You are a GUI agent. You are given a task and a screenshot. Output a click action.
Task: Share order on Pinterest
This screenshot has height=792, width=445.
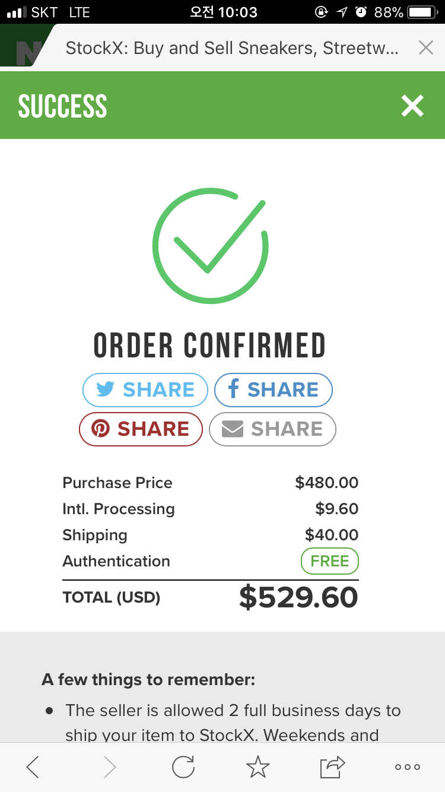(x=141, y=429)
